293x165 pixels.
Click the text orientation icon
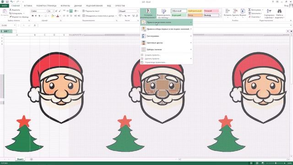[x=76, y=11]
